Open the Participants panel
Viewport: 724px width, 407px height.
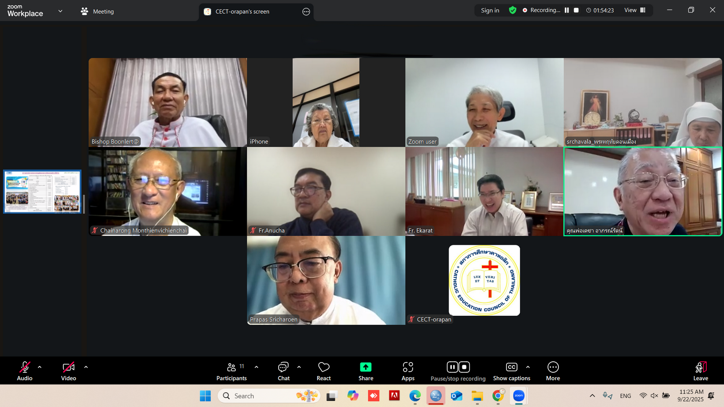[231, 371]
